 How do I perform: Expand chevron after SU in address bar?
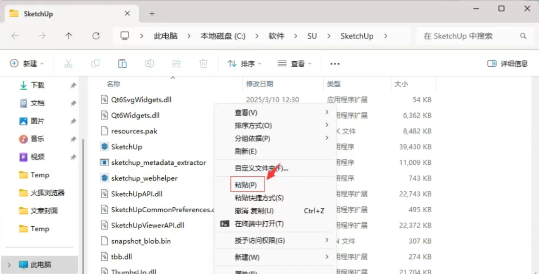[328, 36]
